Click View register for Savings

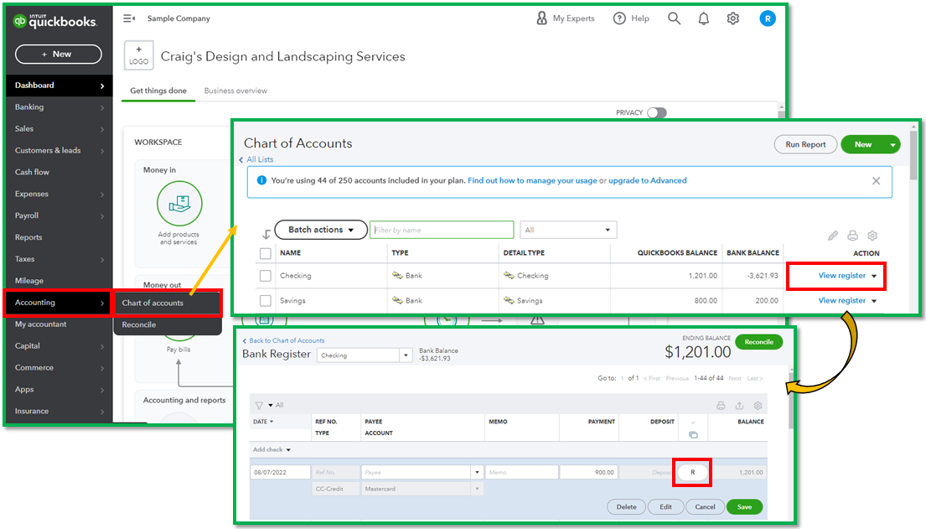coord(841,300)
